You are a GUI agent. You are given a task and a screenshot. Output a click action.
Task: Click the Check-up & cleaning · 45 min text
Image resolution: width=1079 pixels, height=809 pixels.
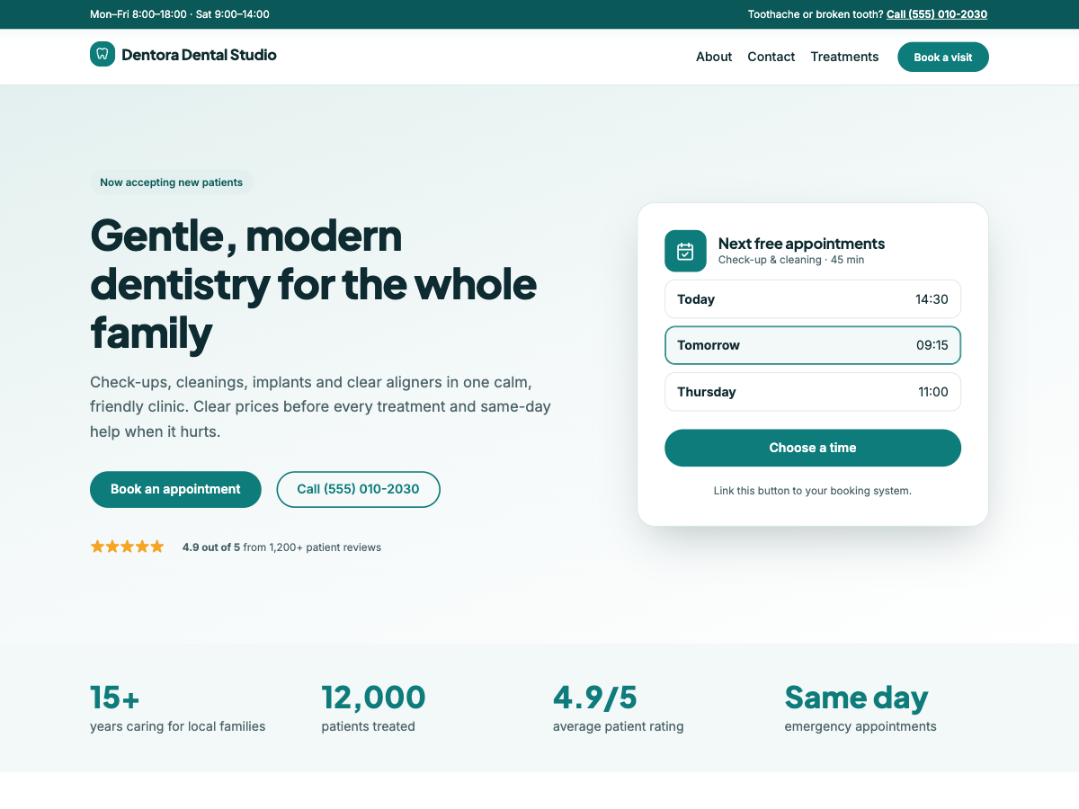(x=791, y=260)
